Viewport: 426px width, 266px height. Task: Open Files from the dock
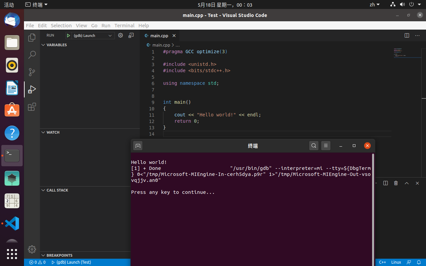(12, 43)
